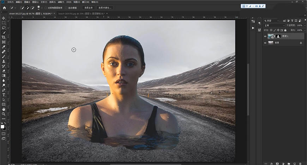Change the screen mode icon

tap(4, 139)
